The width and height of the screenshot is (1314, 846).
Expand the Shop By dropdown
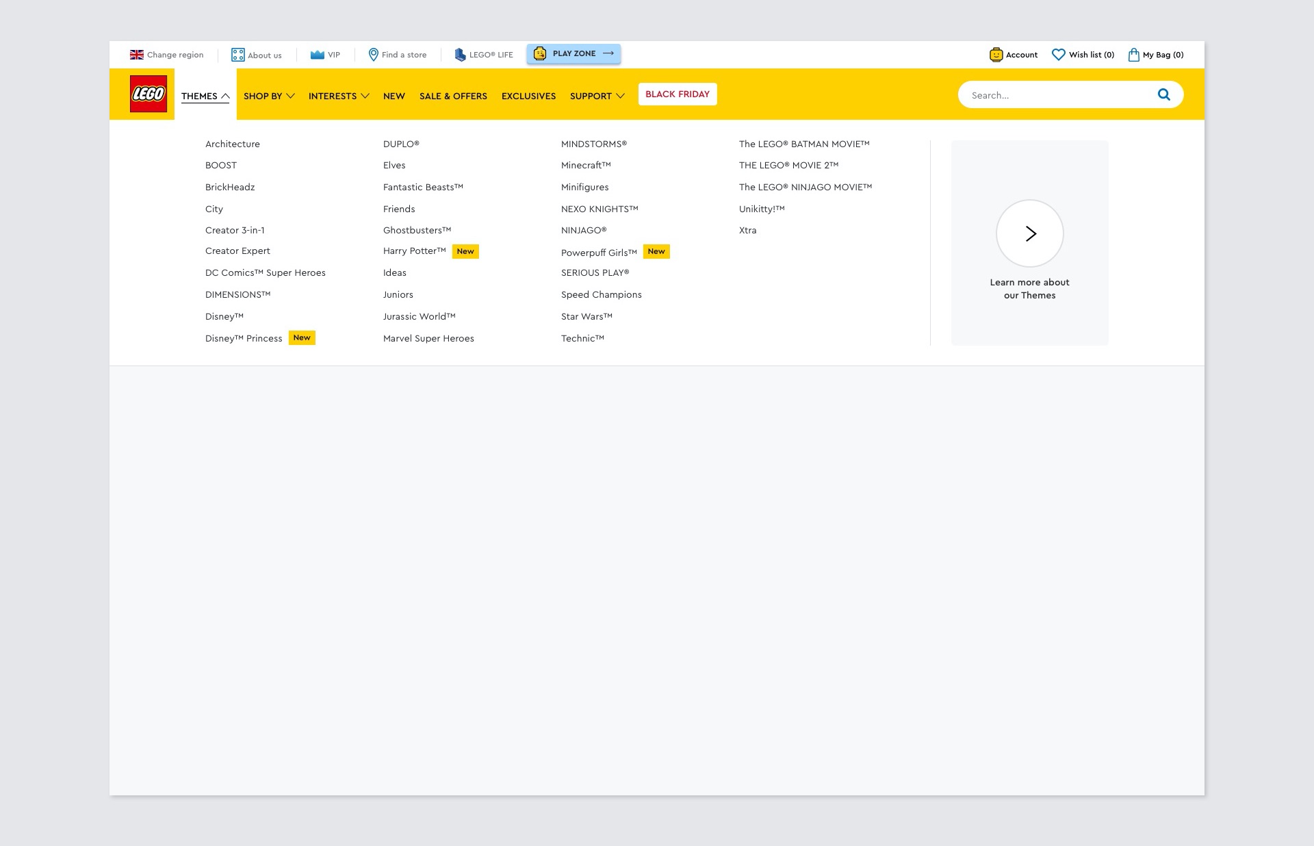pos(269,96)
